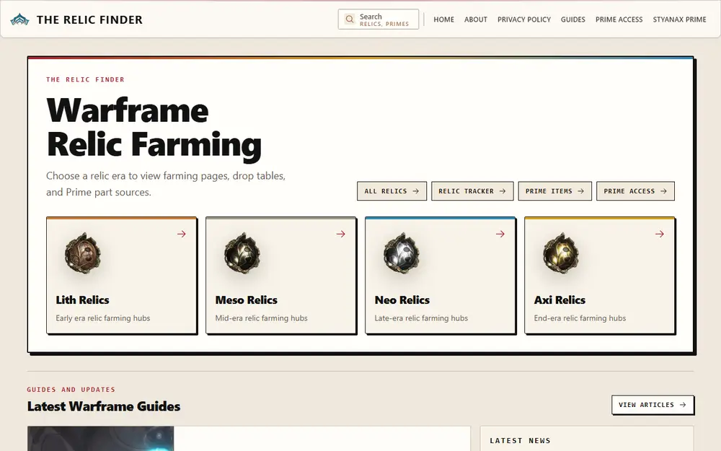Click the View Articles button
This screenshot has width=721, height=451.
pyautogui.click(x=653, y=405)
